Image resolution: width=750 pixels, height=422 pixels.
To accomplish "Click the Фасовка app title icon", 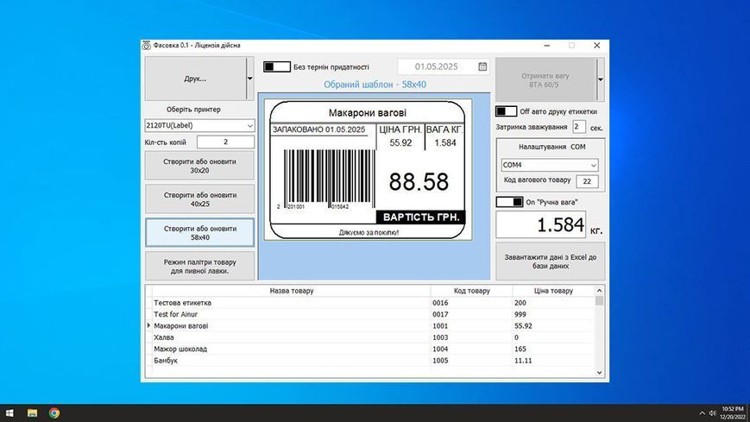I will point(147,46).
